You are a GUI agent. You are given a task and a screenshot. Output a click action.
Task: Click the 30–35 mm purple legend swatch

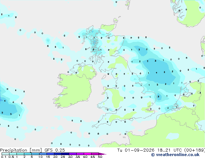pyautogui.click(x=73, y=154)
